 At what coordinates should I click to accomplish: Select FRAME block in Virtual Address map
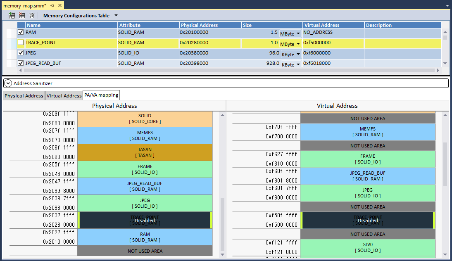[368, 159]
